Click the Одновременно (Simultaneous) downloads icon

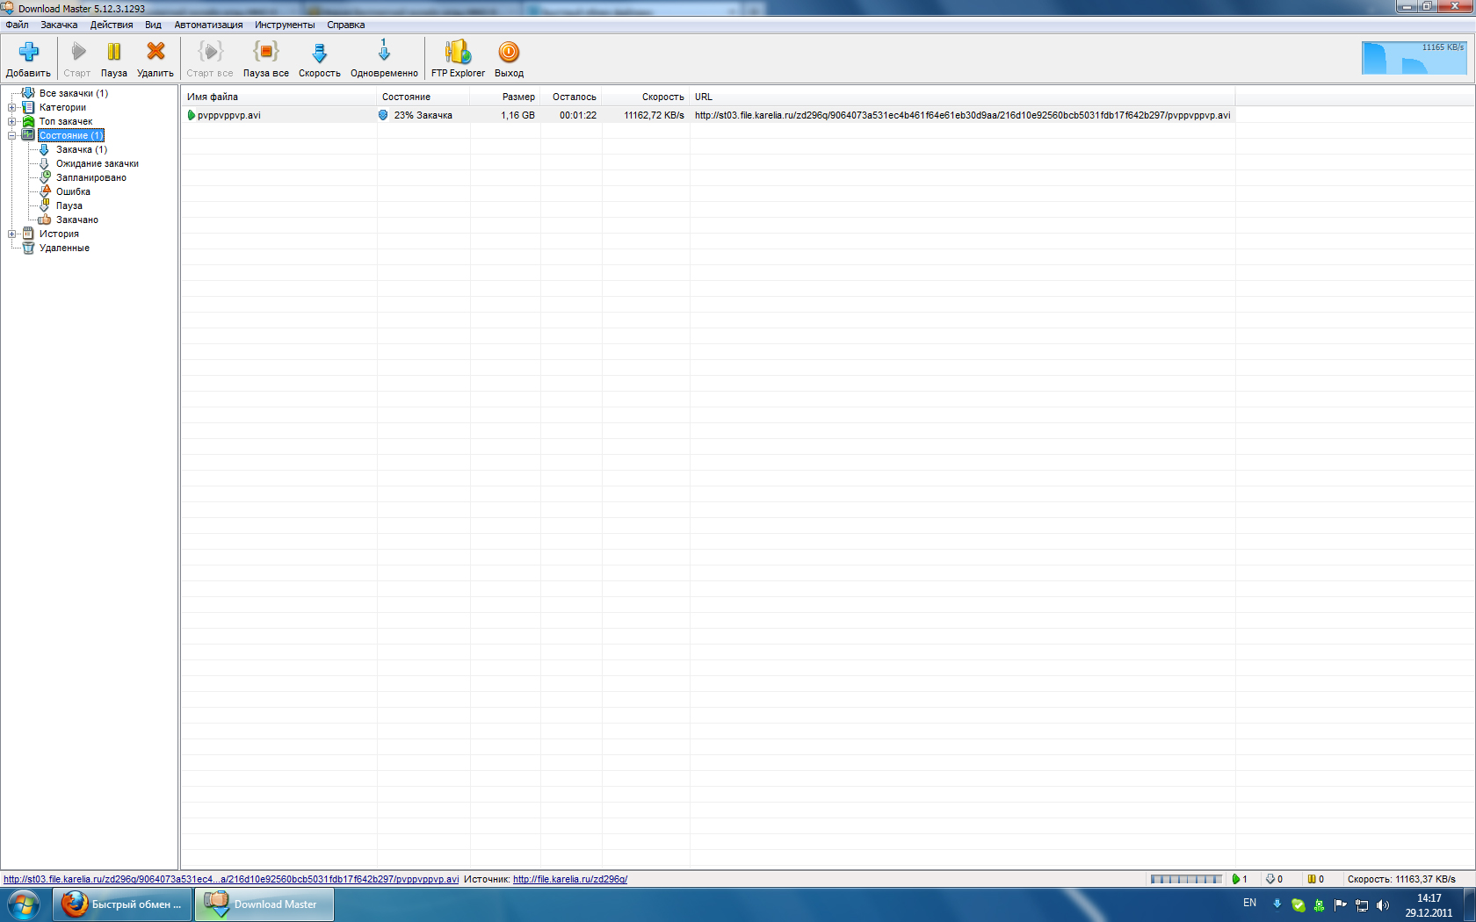[x=384, y=53]
